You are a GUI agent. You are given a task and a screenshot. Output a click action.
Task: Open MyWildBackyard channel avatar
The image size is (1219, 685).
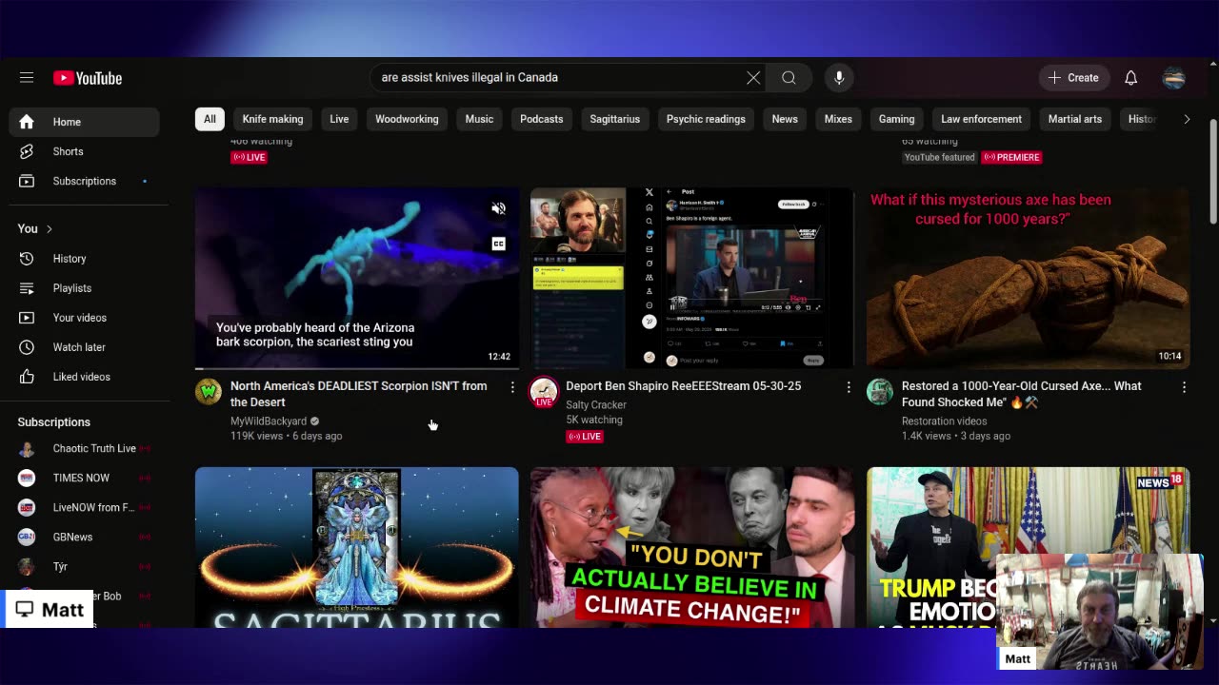point(209,391)
